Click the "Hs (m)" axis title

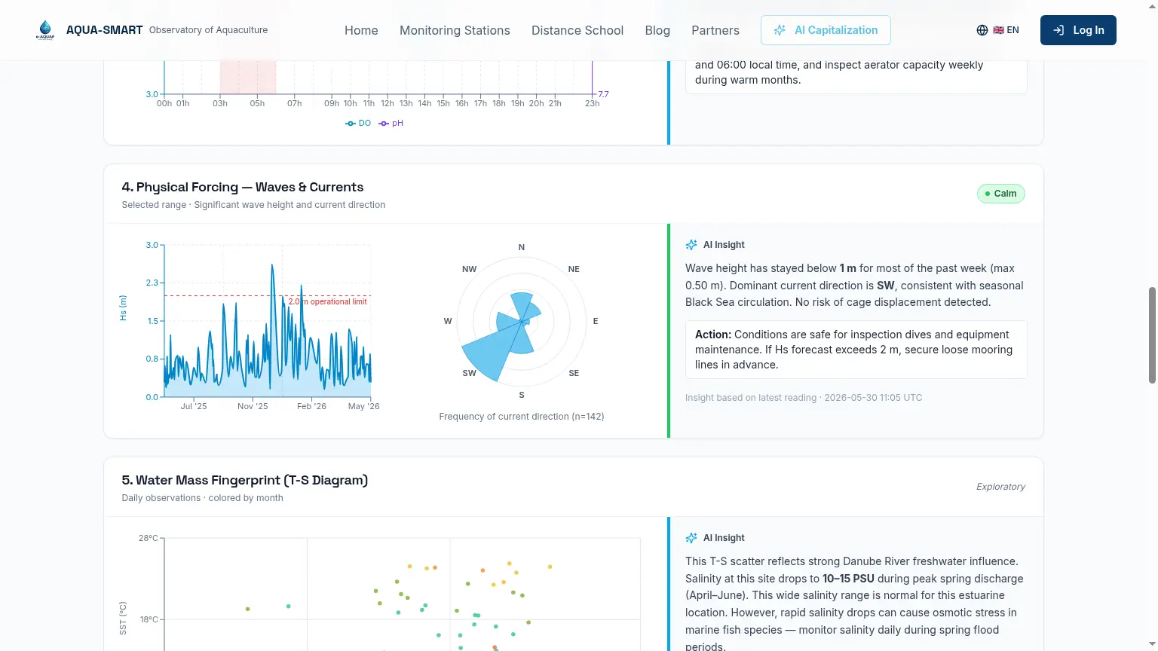tap(124, 308)
